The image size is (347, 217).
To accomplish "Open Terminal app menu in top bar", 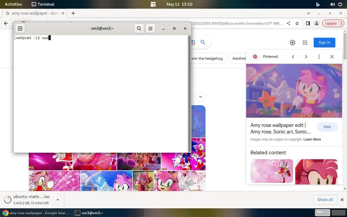I will (x=43, y=4).
